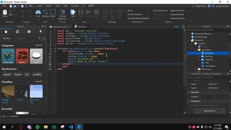Click the Pause test icon
Image resolution: width=231 pixels, height=130 pixels.
(x=80, y=12)
